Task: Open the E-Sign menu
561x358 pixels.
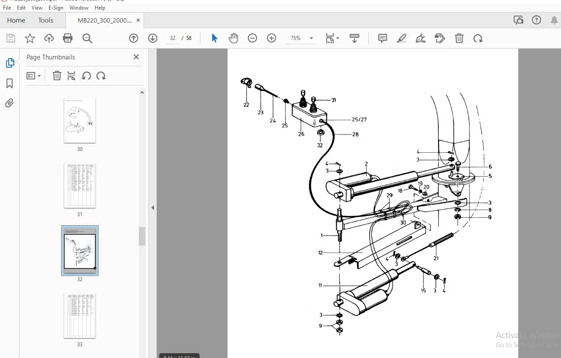Action: point(56,8)
